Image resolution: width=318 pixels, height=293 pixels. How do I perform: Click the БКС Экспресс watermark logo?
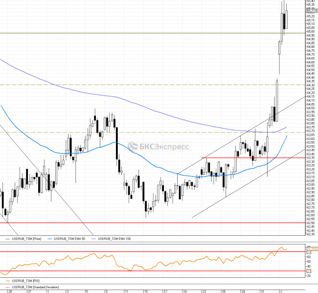(x=151, y=146)
